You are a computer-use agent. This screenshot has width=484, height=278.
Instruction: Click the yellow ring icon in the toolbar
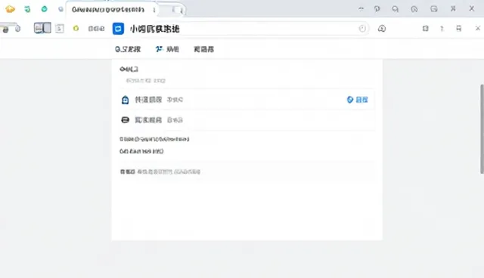76,29
